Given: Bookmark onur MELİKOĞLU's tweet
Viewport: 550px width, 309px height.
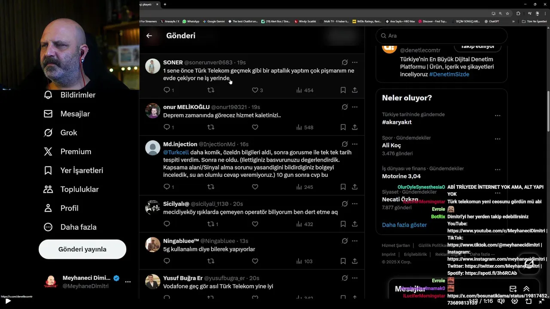Looking at the screenshot, I should 343,127.
